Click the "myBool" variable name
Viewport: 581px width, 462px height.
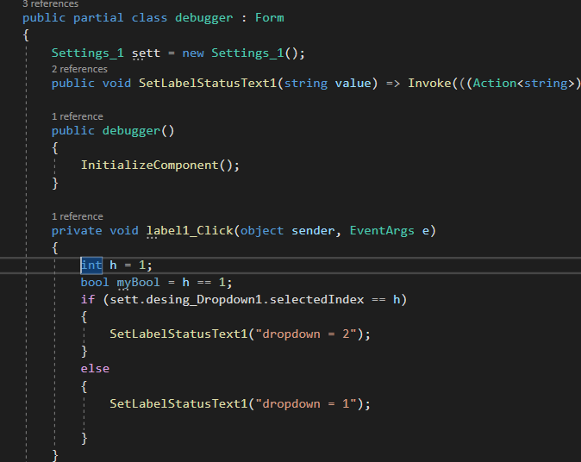click(138, 283)
